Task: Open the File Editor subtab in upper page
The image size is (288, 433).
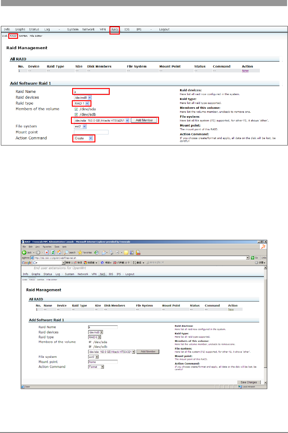Action: [x=36, y=36]
